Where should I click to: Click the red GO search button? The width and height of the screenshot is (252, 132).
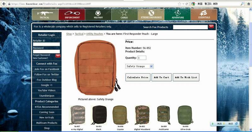coord(211,26)
